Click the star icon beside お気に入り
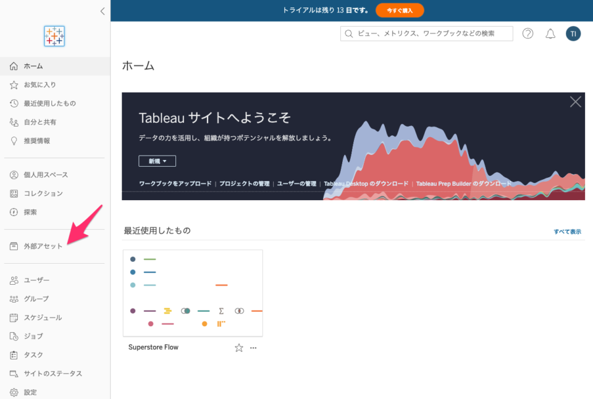The width and height of the screenshot is (593, 399). click(x=14, y=85)
